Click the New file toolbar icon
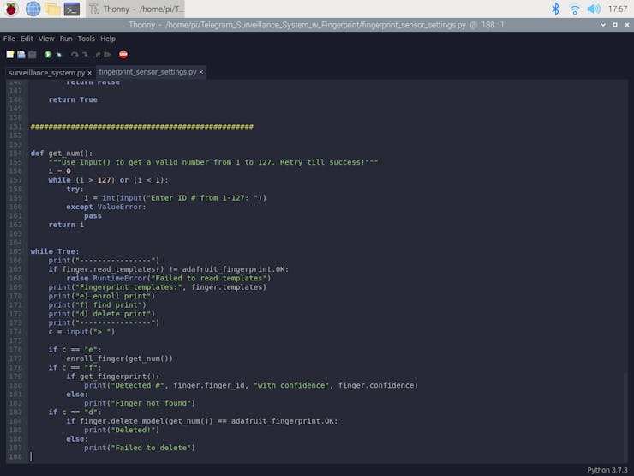The image size is (634, 476). pyautogui.click(x=10, y=54)
